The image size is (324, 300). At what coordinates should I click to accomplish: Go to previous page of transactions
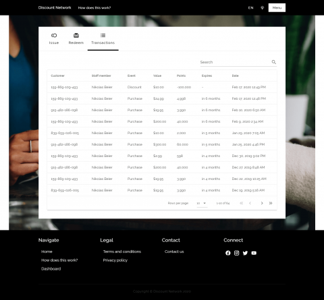tap(250, 203)
